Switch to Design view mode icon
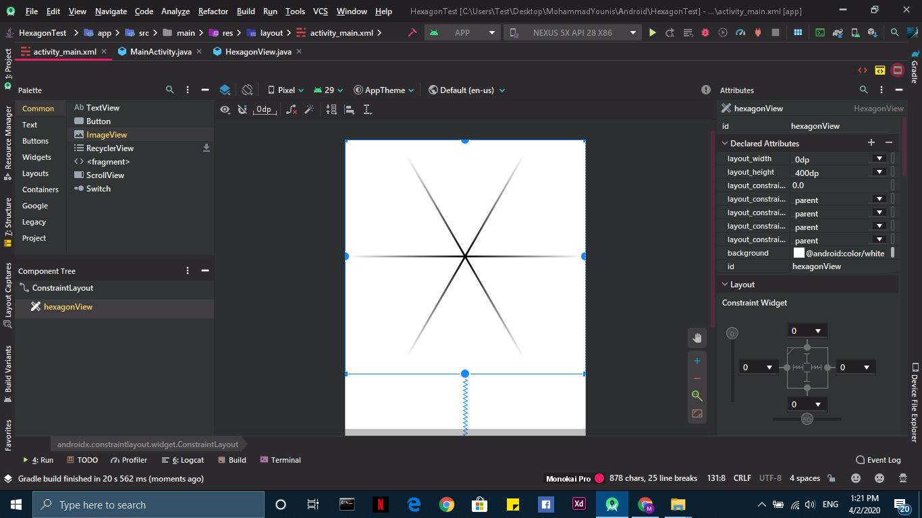Viewport: 922px width, 518px height. click(898, 70)
